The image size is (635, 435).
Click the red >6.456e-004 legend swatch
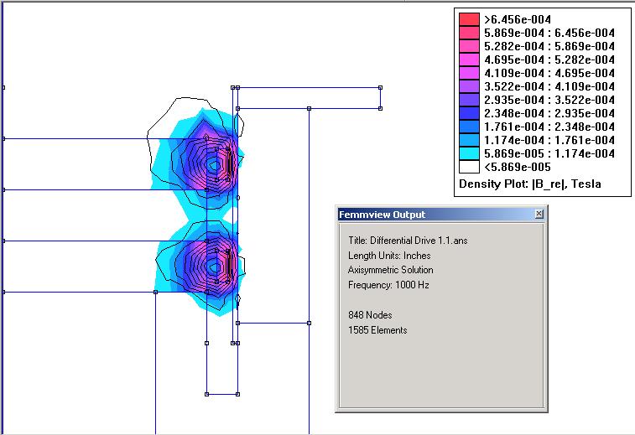tap(469, 19)
